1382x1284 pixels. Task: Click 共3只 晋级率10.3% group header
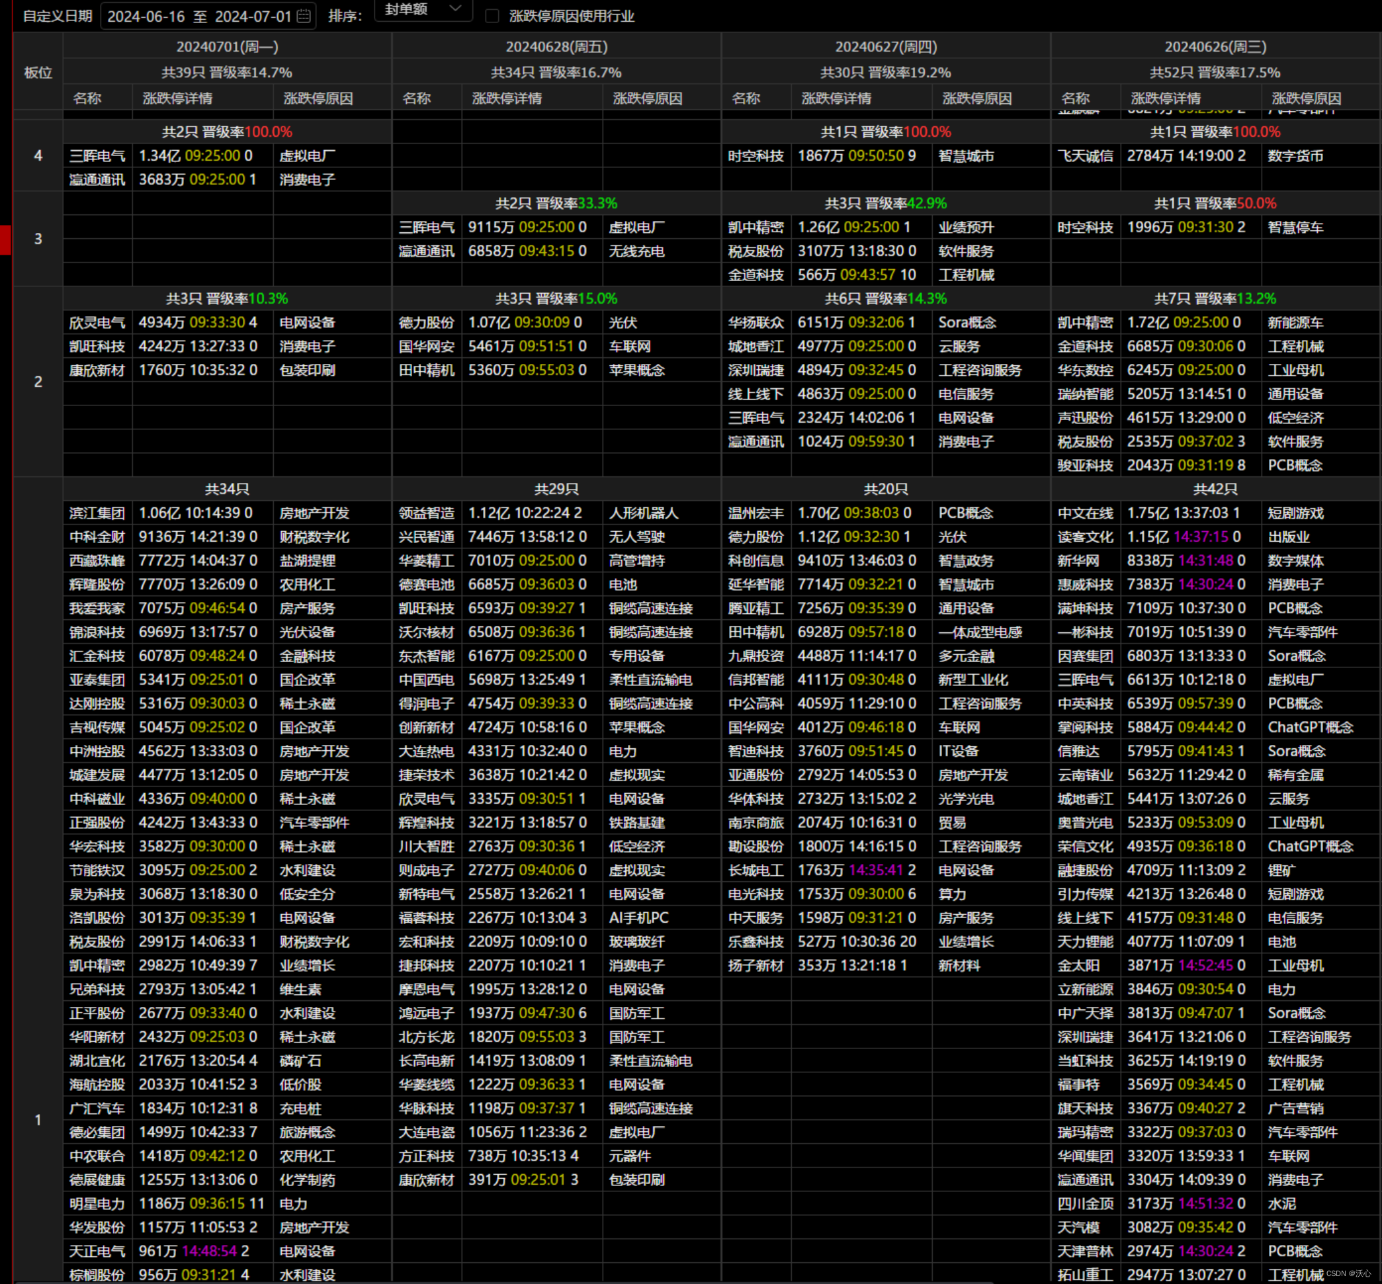pyautogui.click(x=227, y=299)
